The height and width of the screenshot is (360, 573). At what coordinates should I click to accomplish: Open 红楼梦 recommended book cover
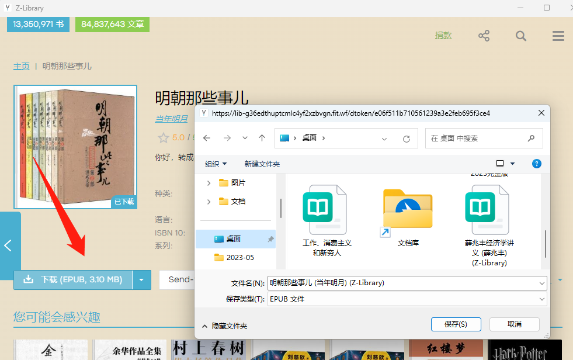[x=446, y=349]
